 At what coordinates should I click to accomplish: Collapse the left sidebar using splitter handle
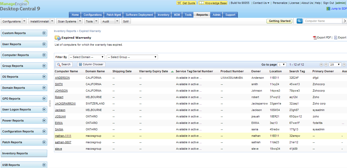pyautogui.click(x=50, y=103)
